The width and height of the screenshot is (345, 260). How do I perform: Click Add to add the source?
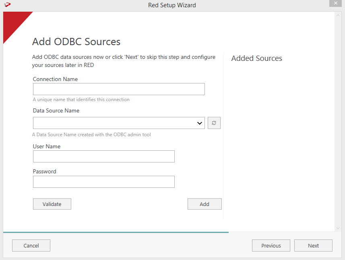click(205, 204)
